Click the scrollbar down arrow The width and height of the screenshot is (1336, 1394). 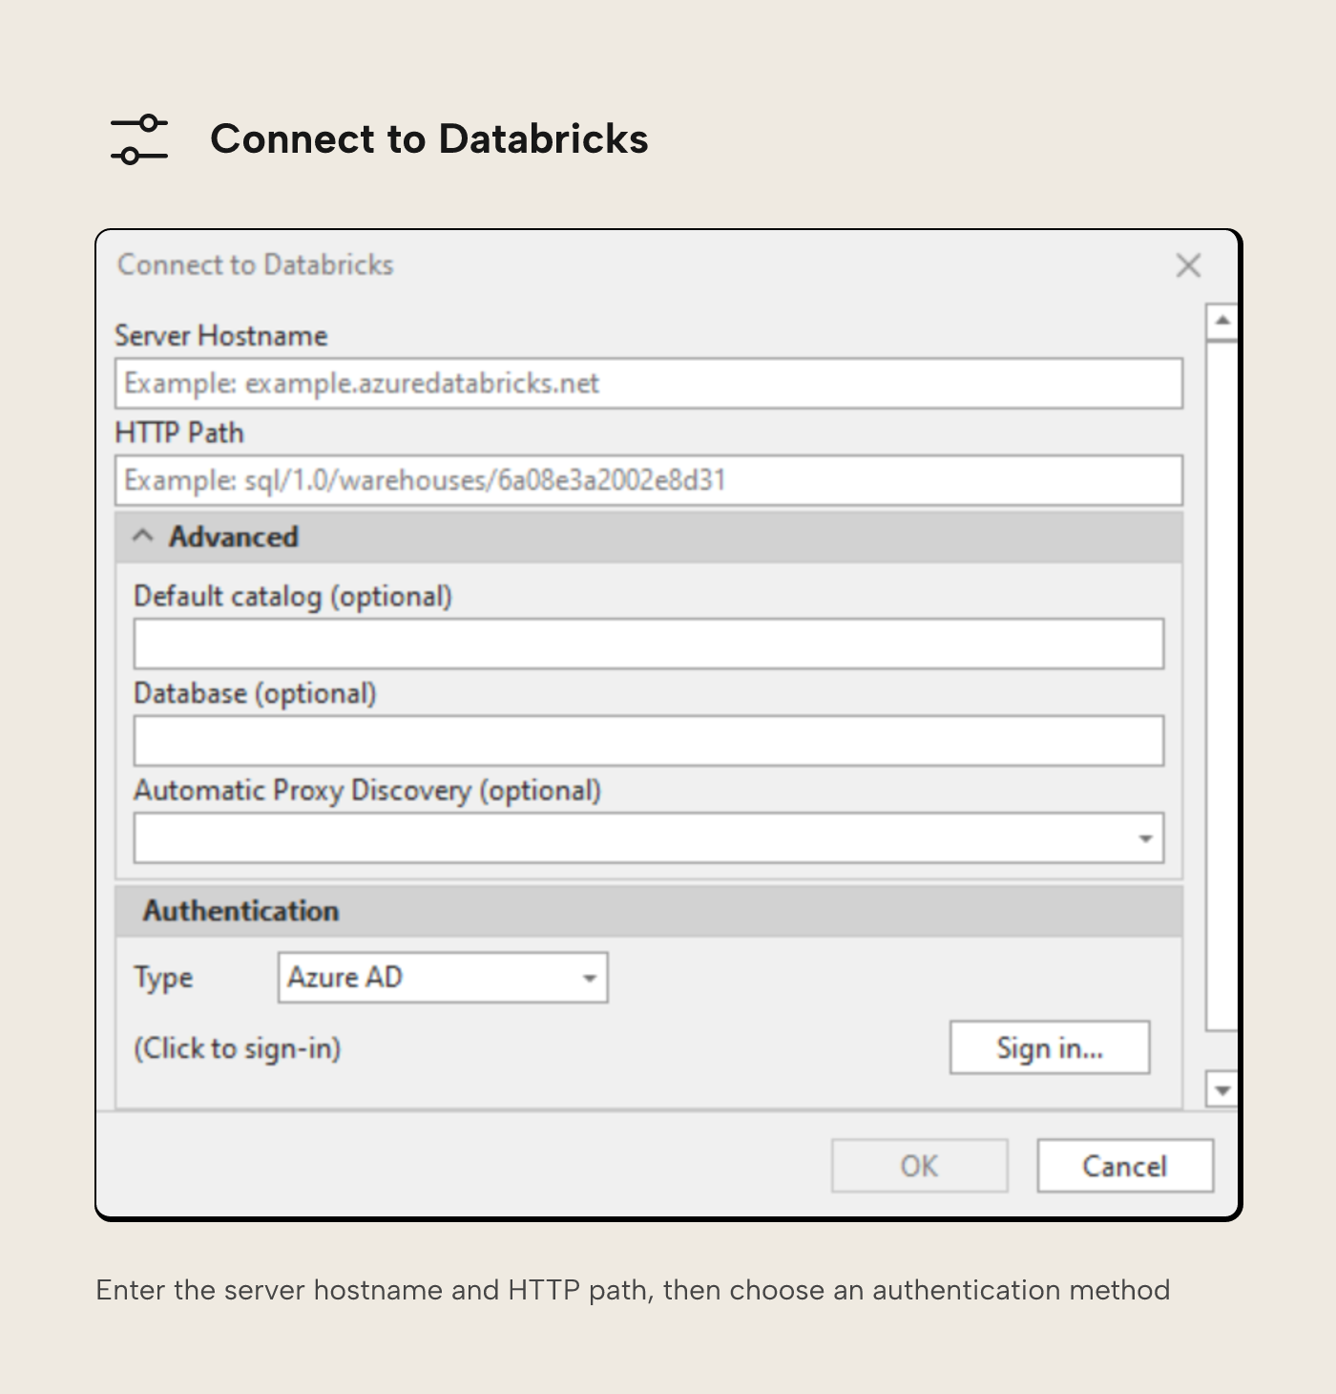point(1222,1089)
